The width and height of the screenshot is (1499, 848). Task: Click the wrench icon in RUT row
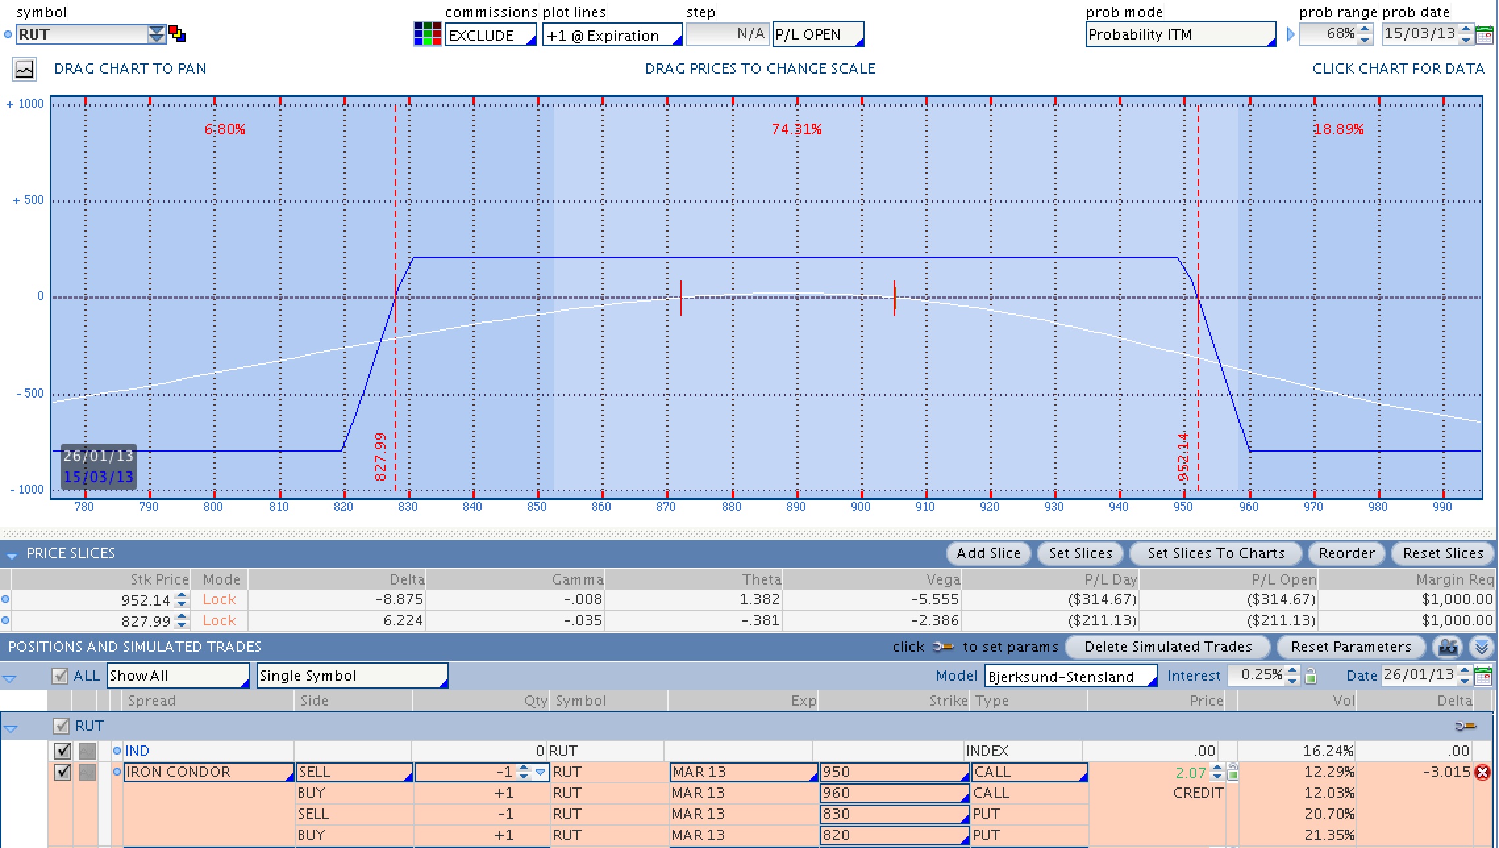[1465, 726]
